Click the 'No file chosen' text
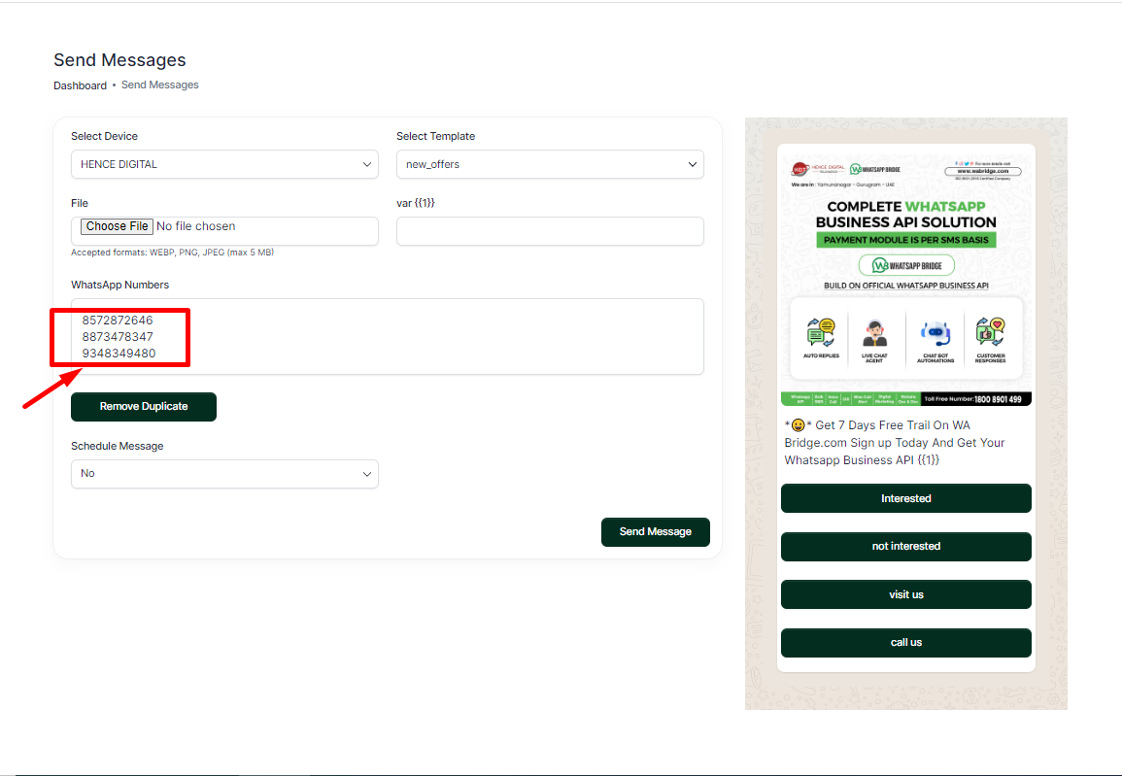 point(196,226)
